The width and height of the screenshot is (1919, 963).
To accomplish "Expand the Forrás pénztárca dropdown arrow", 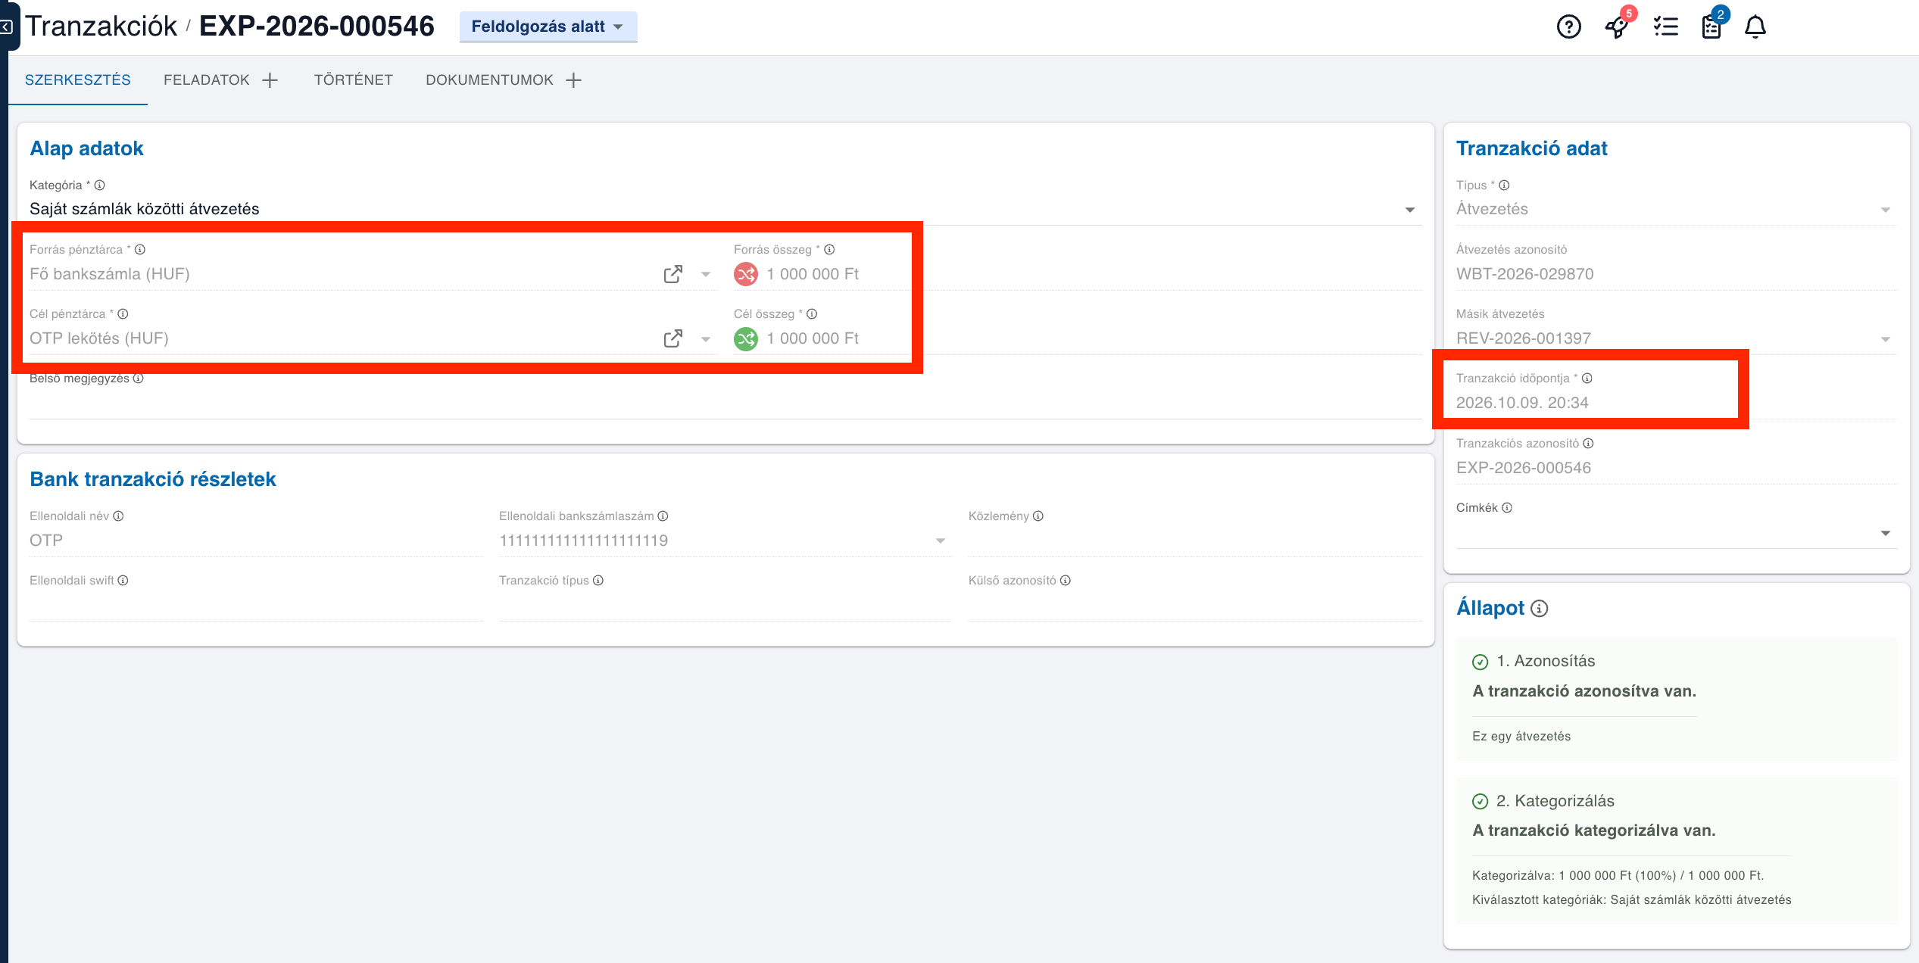I will [706, 274].
